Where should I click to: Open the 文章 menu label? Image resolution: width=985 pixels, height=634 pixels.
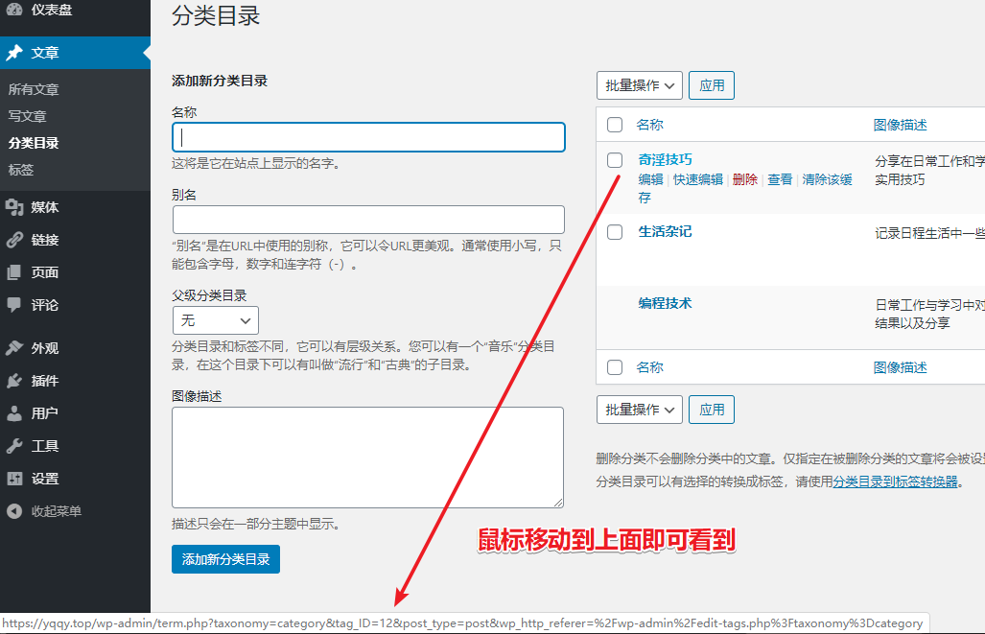(x=45, y=53)
